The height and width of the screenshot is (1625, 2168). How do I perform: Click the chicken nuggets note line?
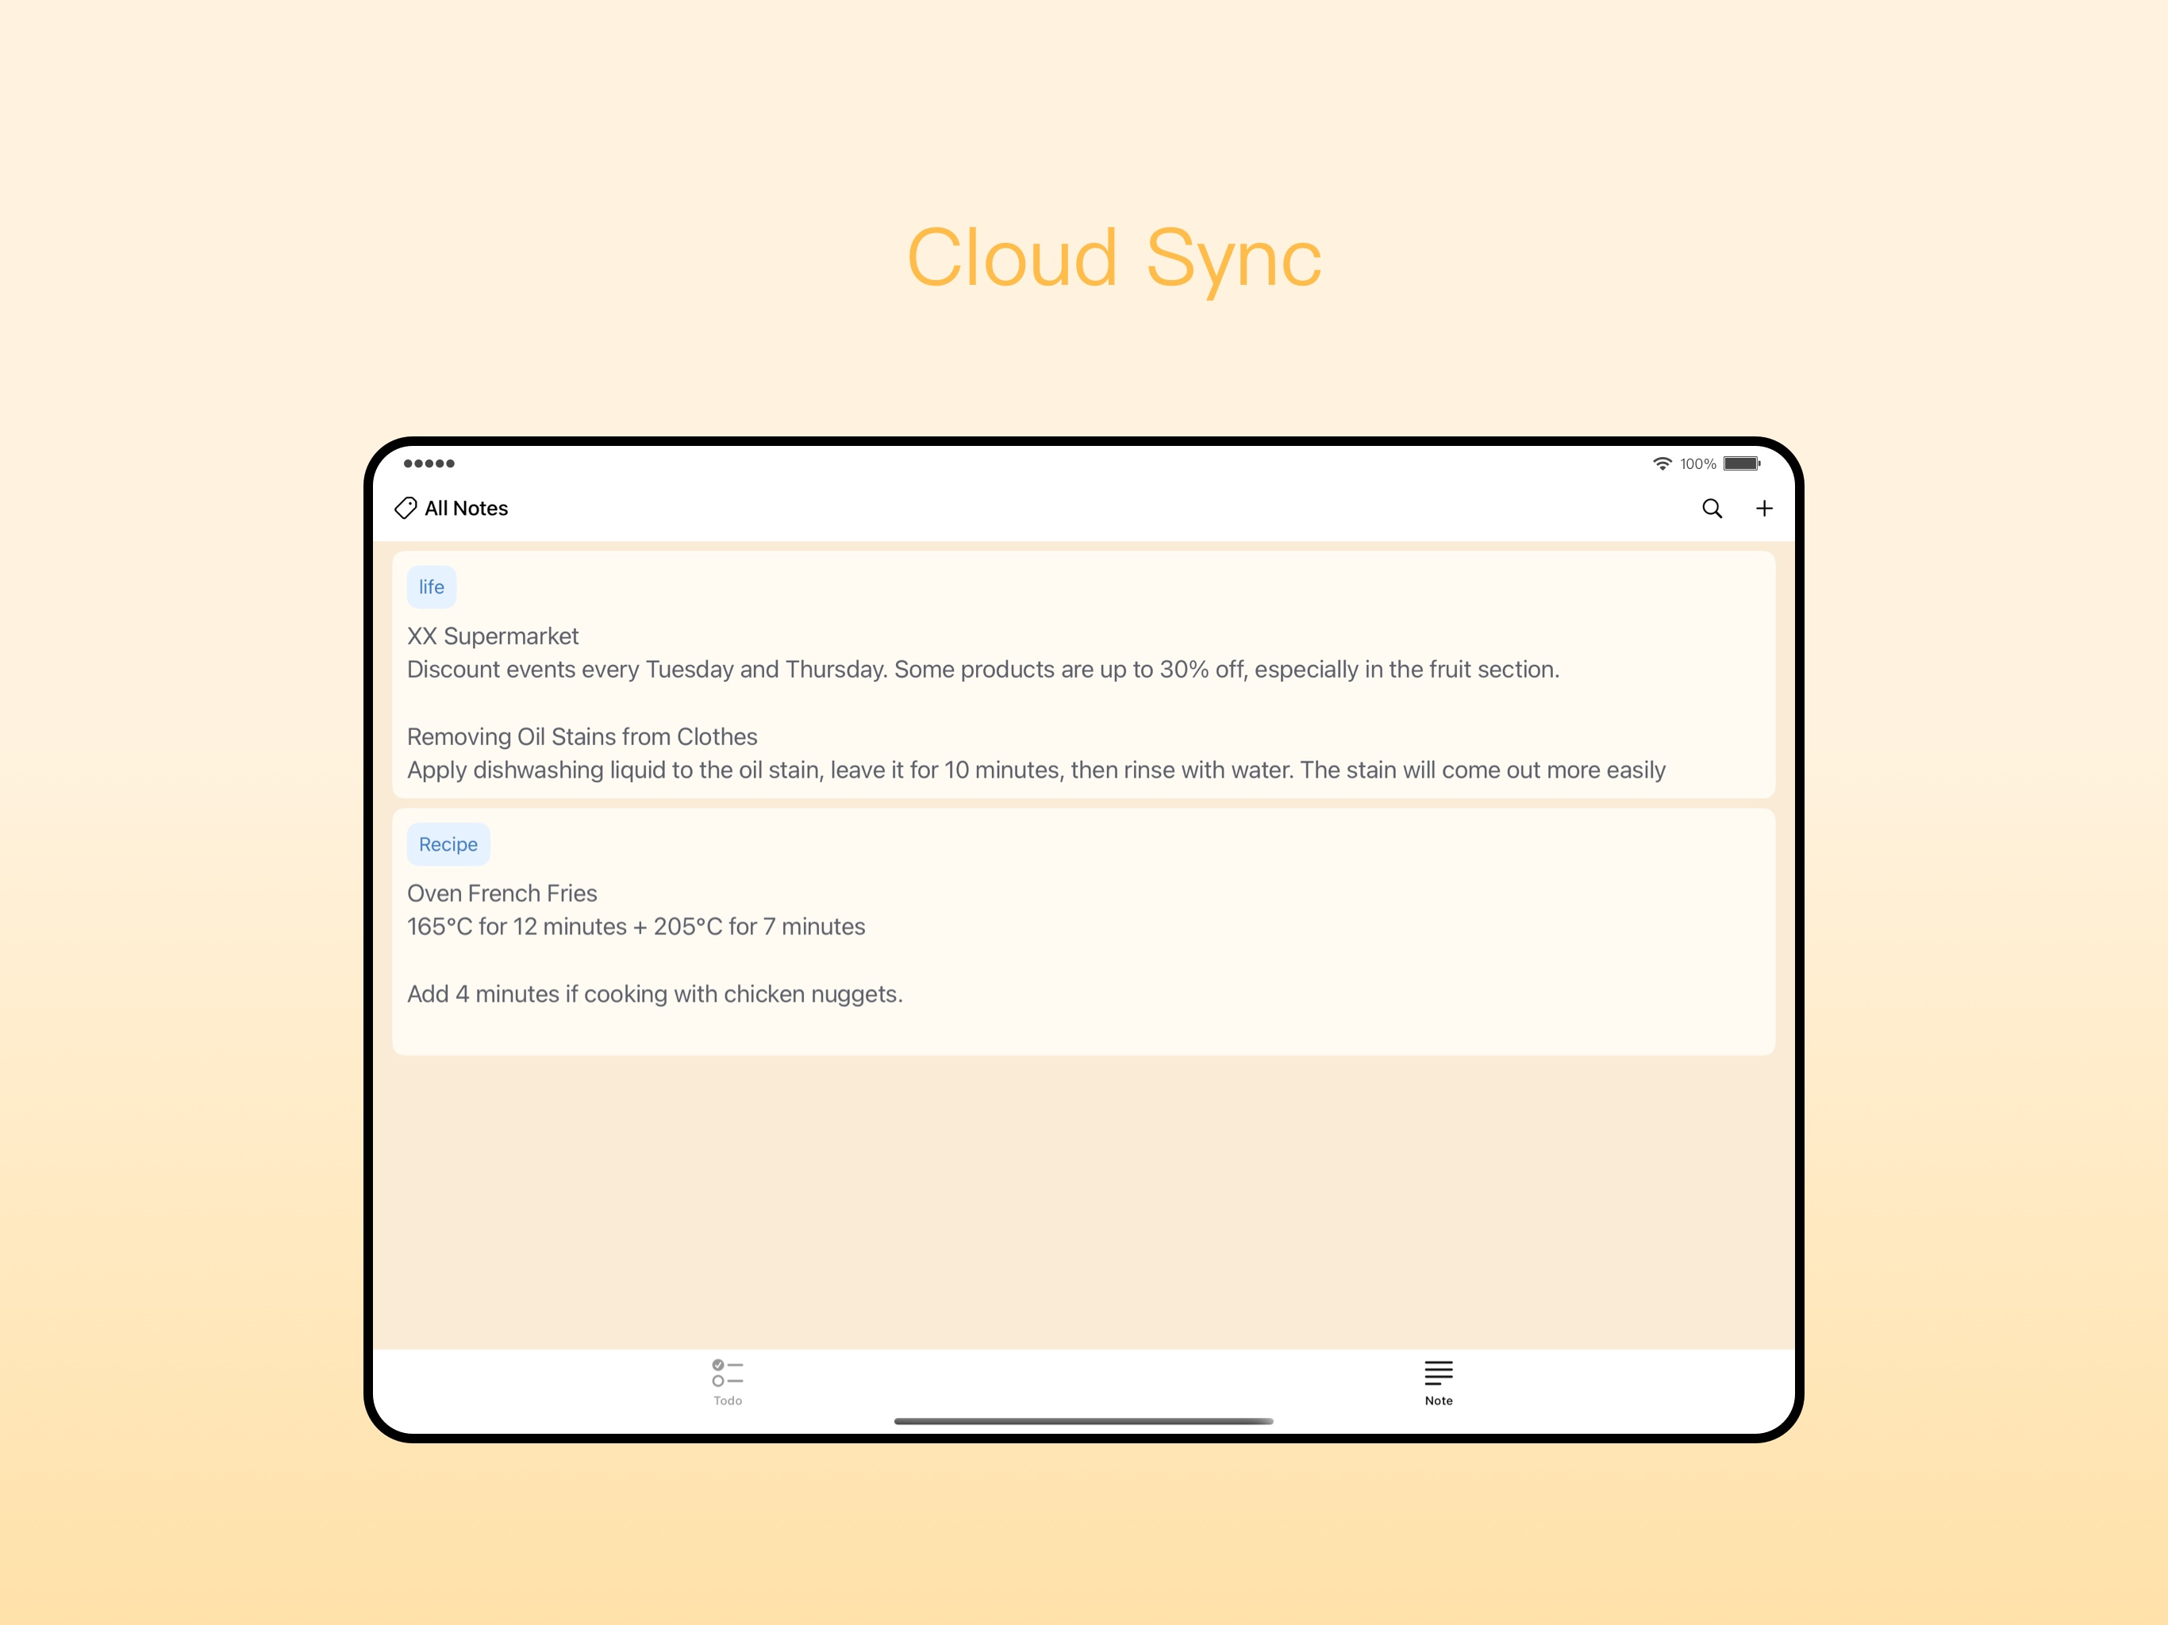[x=655, y=994]
